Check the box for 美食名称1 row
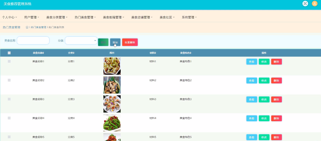Image resolution: width=321 pixels, height=141 pixels. (9, 61)
